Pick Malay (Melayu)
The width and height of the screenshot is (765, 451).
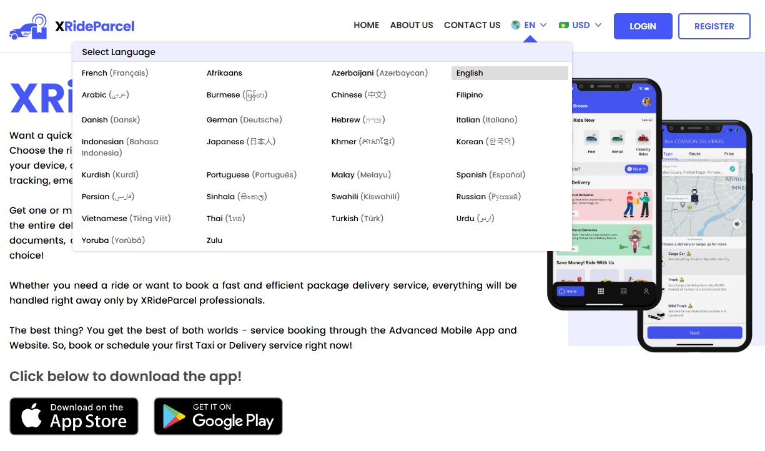[x=361, y=175]
